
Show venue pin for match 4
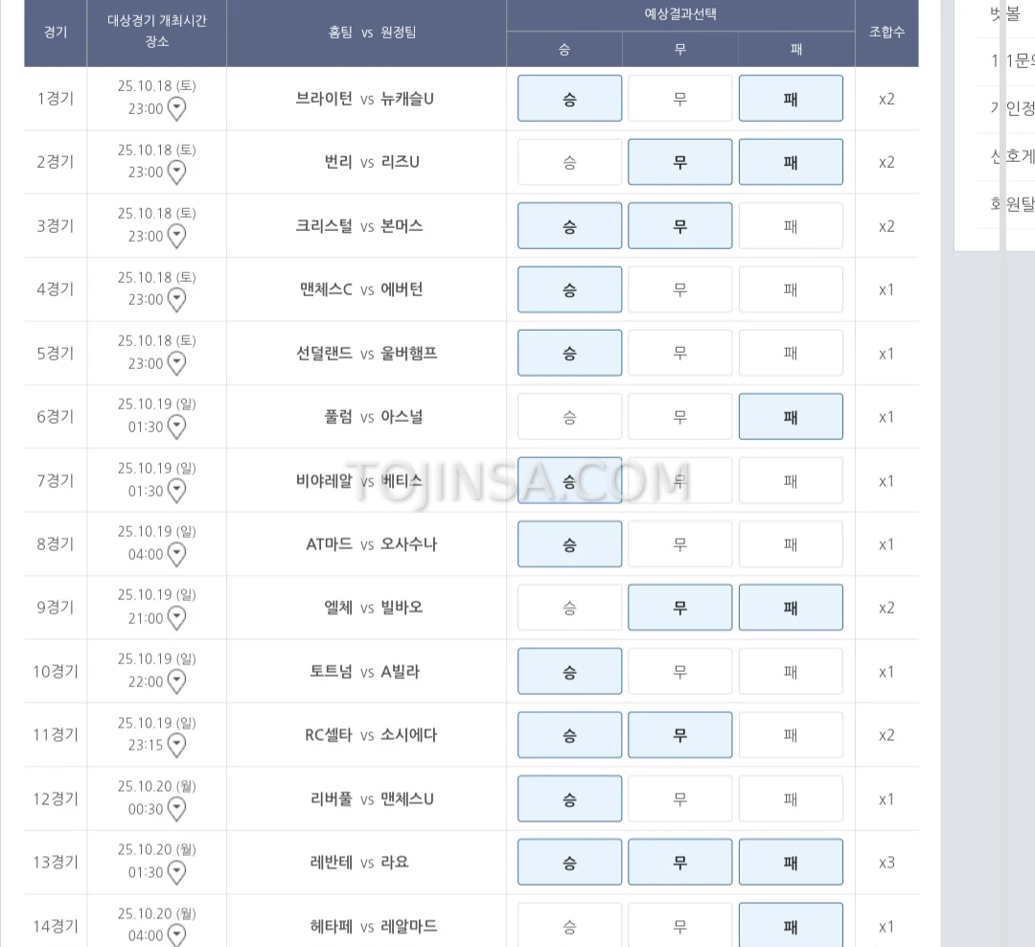click(177, 300)
